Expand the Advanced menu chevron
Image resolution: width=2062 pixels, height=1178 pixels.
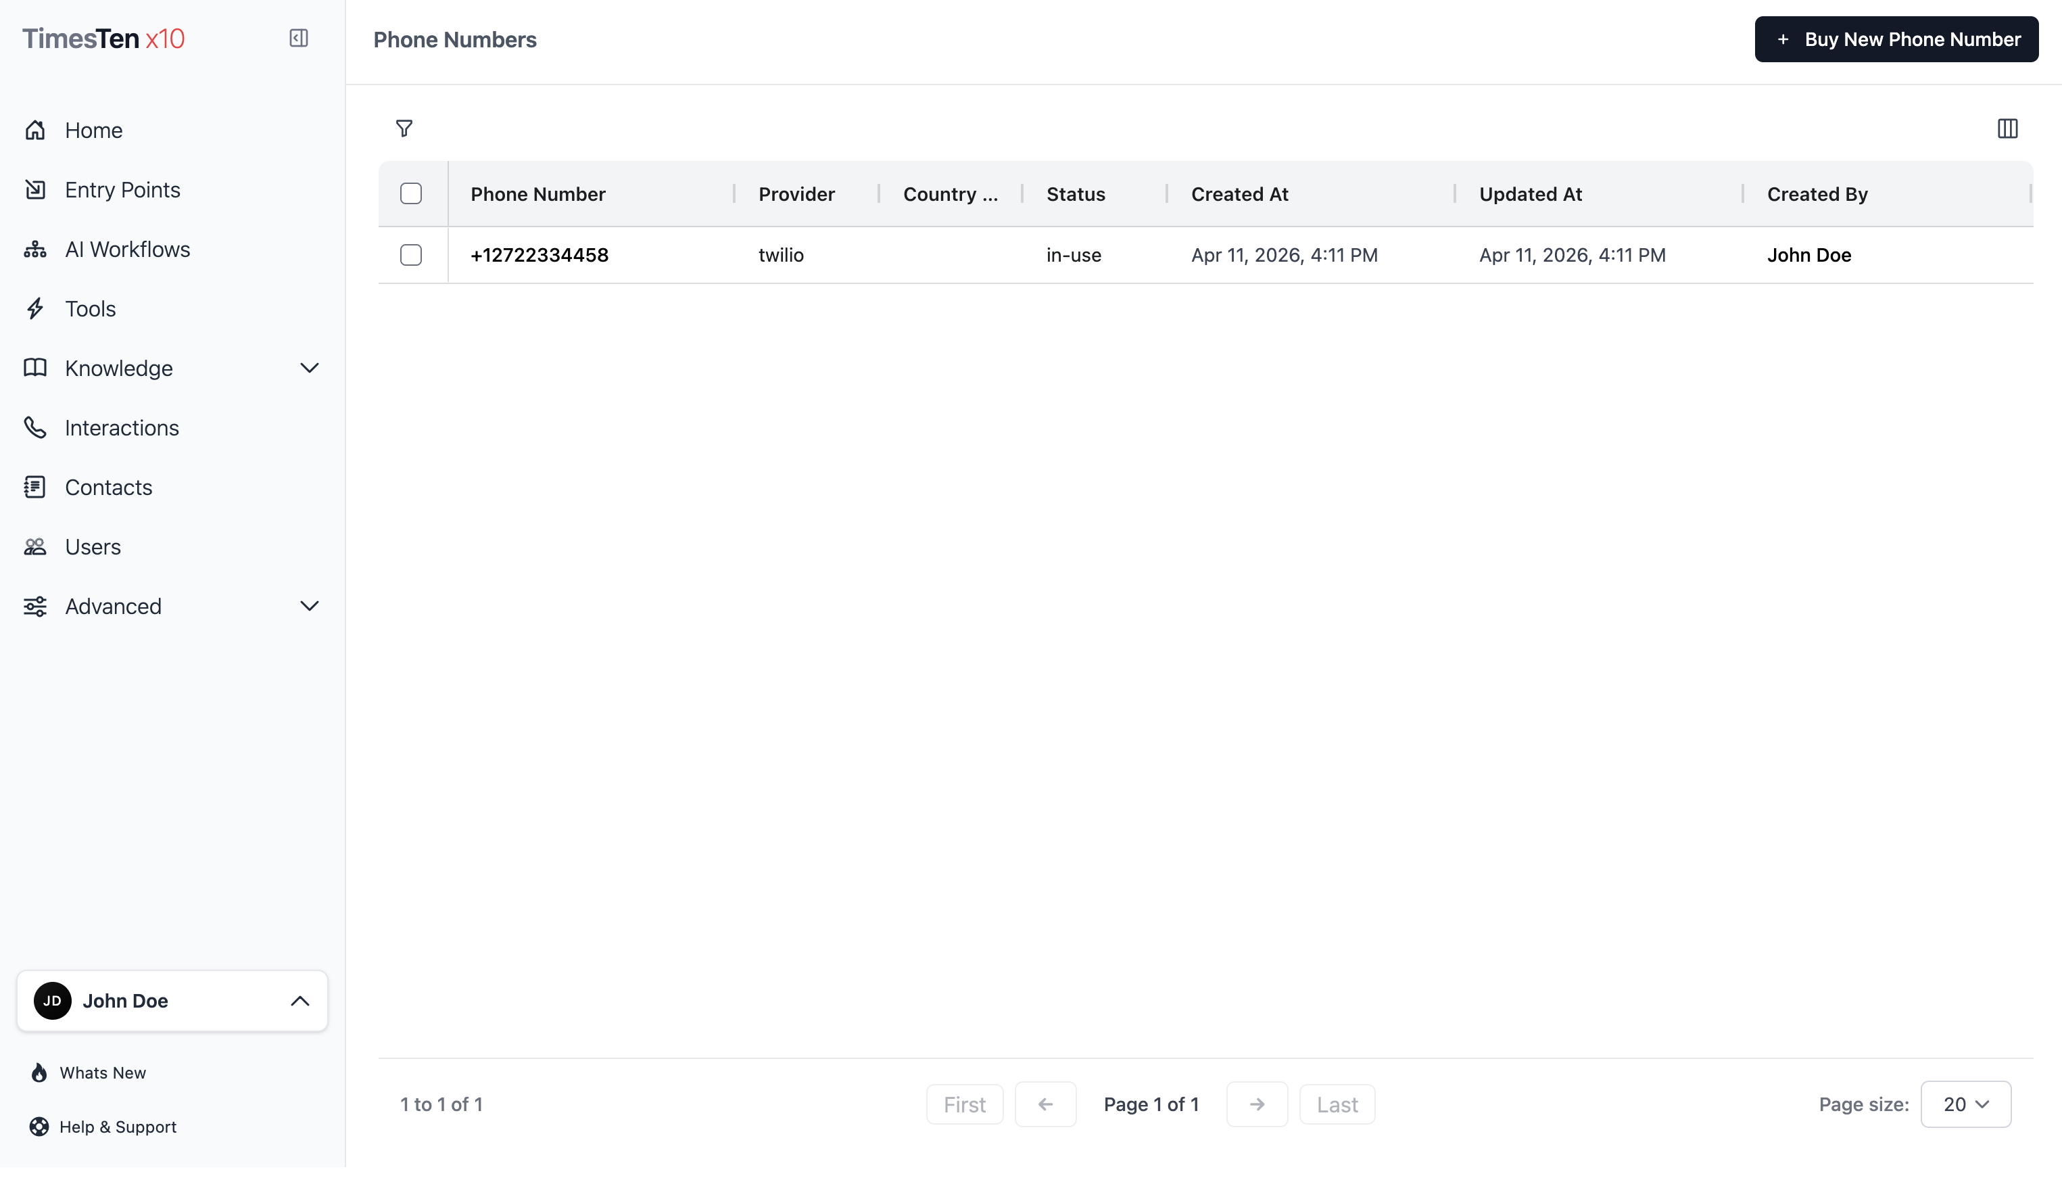309,606
